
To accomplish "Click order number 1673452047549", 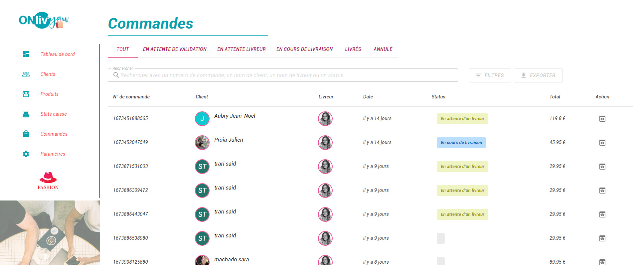I will 130,142.
